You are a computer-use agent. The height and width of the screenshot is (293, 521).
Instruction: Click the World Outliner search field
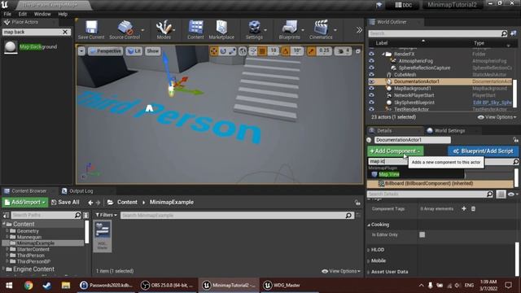pyautogui.click(x=438, y=33)
